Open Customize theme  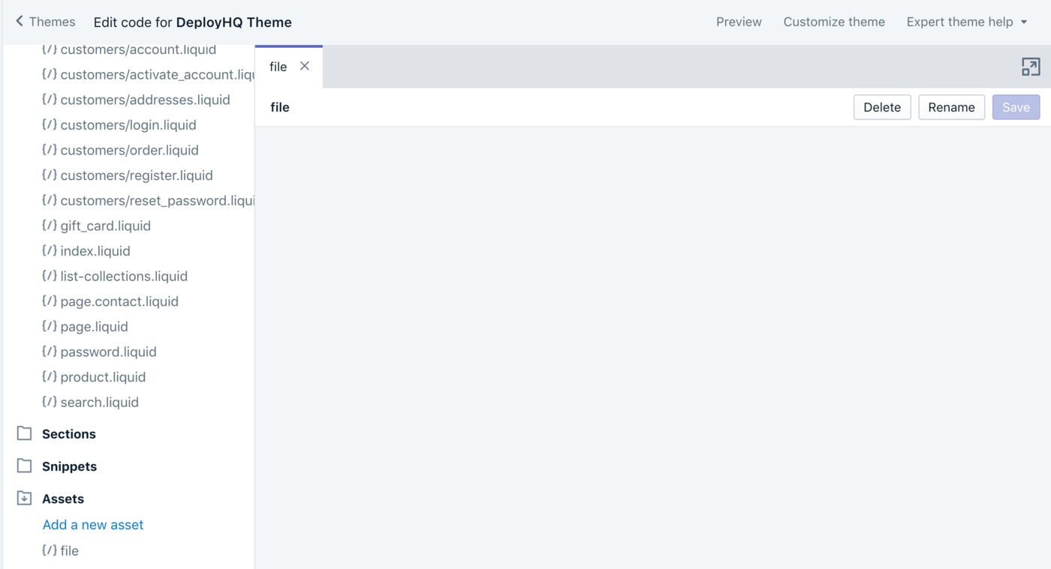(834, 22)
